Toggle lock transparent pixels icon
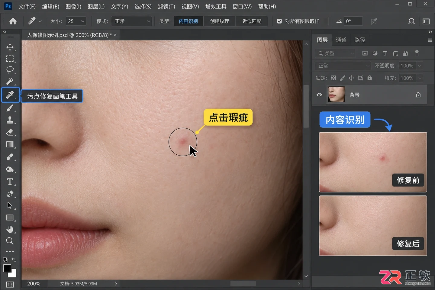 (x=333, y=78)
